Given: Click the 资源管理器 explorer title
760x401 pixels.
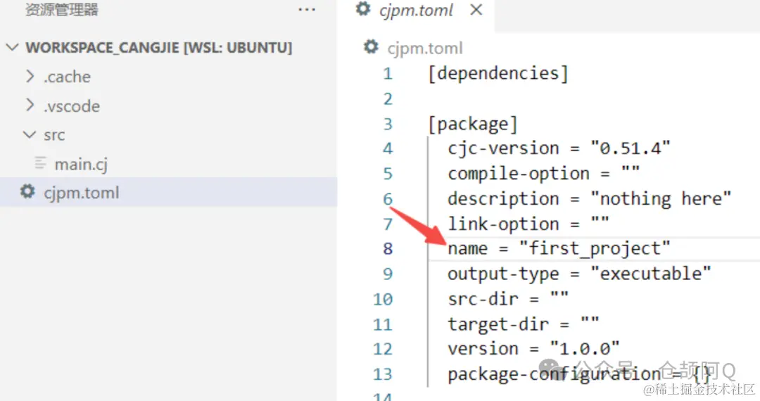Looking at the screenshot, I should [x=62, y=10].
